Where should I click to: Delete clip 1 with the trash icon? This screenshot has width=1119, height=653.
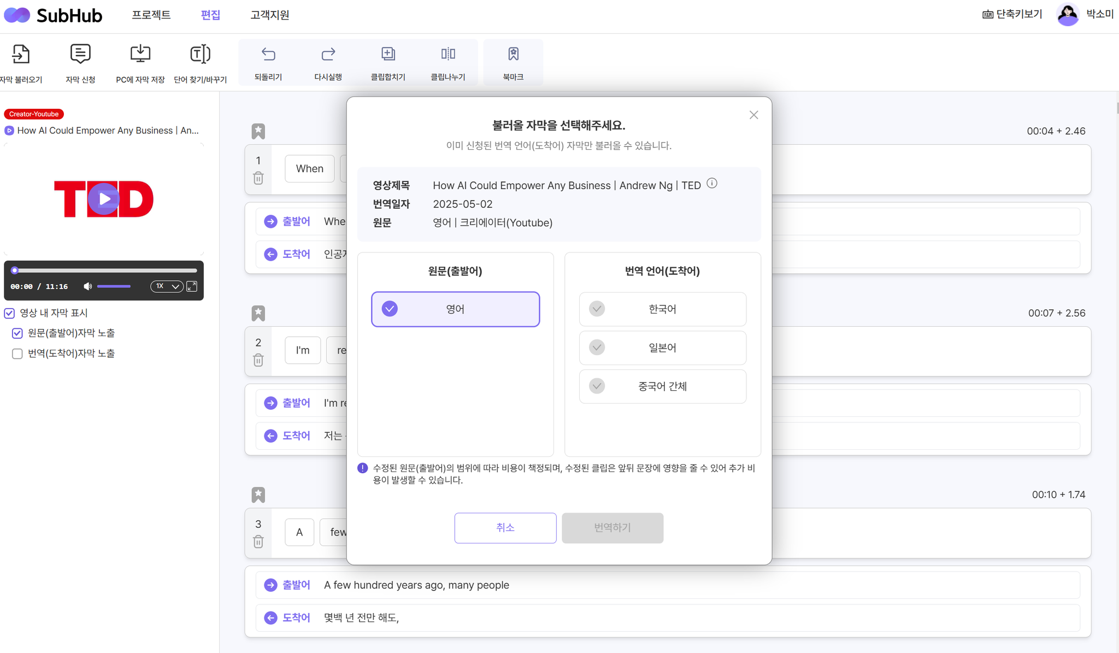point(258,178)
